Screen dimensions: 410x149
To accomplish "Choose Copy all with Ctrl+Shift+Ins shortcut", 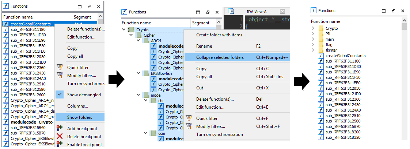I will (237, 77).
